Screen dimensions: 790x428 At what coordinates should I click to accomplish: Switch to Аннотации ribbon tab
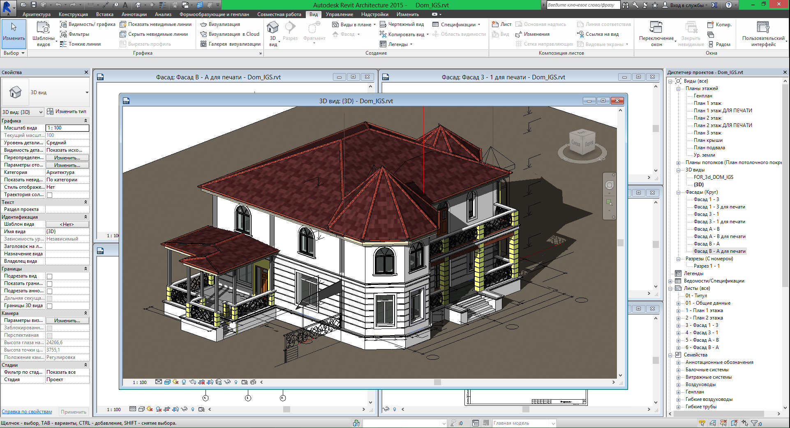pos(134,14)
